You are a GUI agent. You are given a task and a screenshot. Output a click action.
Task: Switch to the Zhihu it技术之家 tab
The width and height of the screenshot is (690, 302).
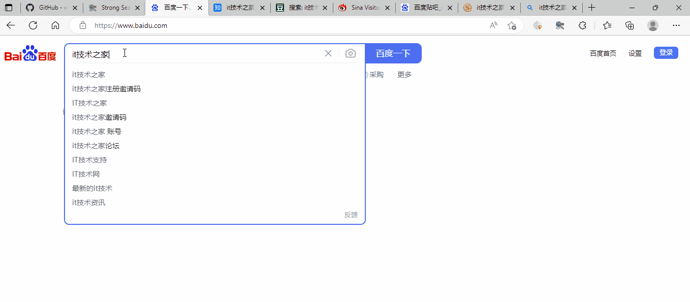(x=239, y=8)
